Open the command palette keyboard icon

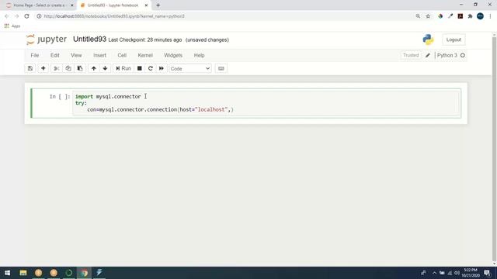coord(221,68)
